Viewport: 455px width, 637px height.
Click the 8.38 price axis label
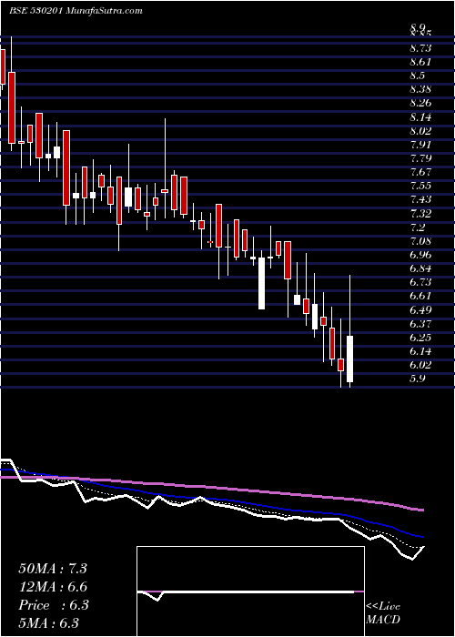pyautogui.click(x=420, y=89)
